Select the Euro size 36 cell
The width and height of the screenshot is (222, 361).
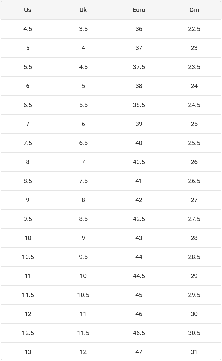[x=139, y=29]
